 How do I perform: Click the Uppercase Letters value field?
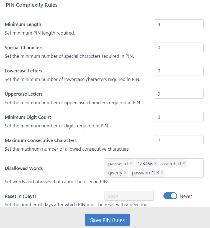point(178,94)
